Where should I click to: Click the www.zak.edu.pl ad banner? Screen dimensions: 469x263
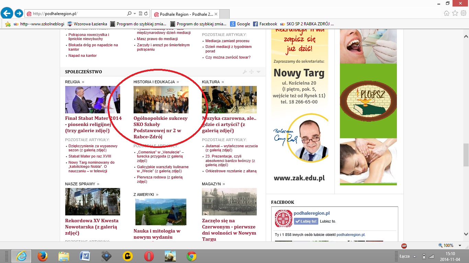pos(299,178)
